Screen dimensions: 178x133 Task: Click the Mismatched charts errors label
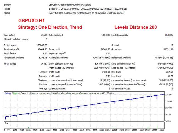[16, 39]
